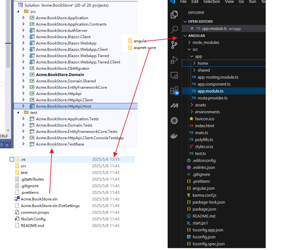
Task: Select Acme.BookStore.DbMigrator project
Action: pos(63,68)
